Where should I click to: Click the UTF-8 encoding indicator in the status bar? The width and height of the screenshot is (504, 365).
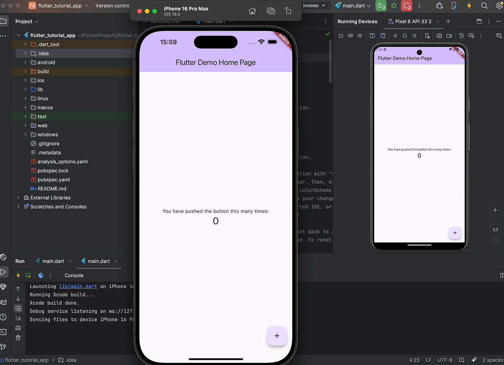pos(444,360)
